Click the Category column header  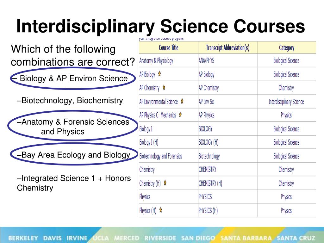pos(287,48)
